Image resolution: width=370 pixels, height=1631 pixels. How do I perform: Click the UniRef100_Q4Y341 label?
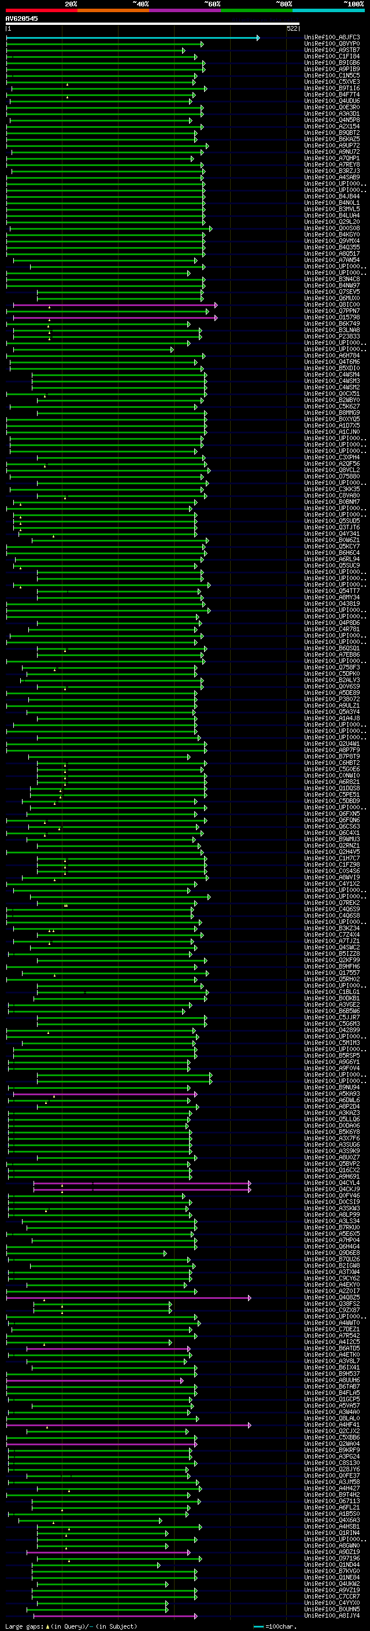tap(332, 534)
